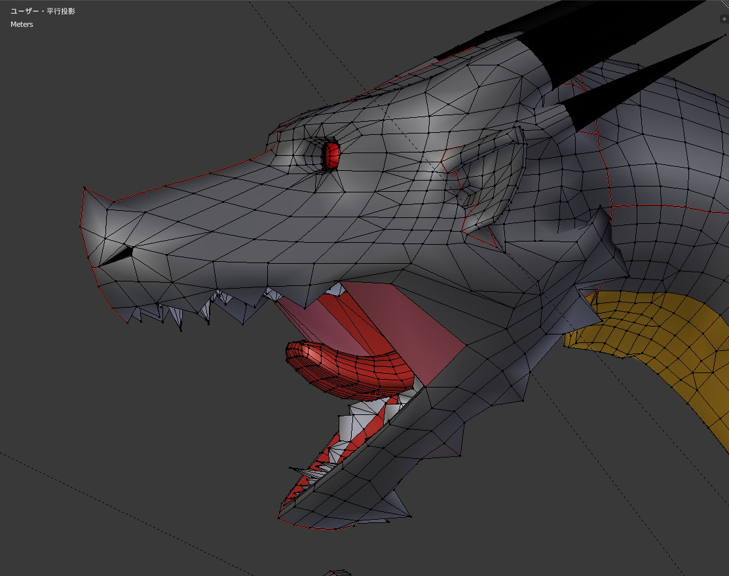729x576 pixels.
Task: Expand the properties region plus button
Action: pyautogui.click(x=723, y=19)
